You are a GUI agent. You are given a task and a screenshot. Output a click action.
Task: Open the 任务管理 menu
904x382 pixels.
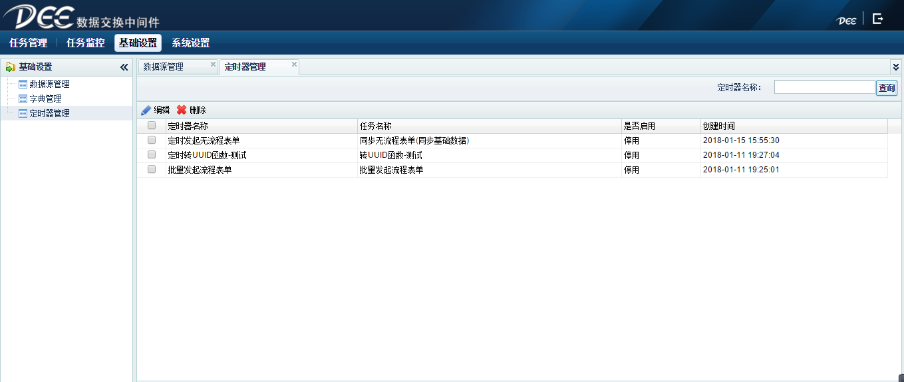[28, 43]
